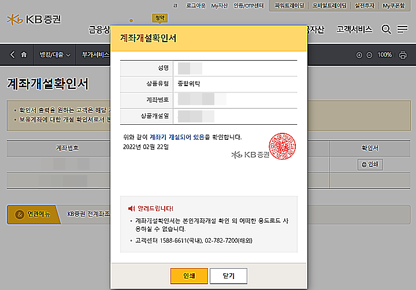The image size is (416, 290).
Task: Click the 확인서 column header
Action: (370, 148)
